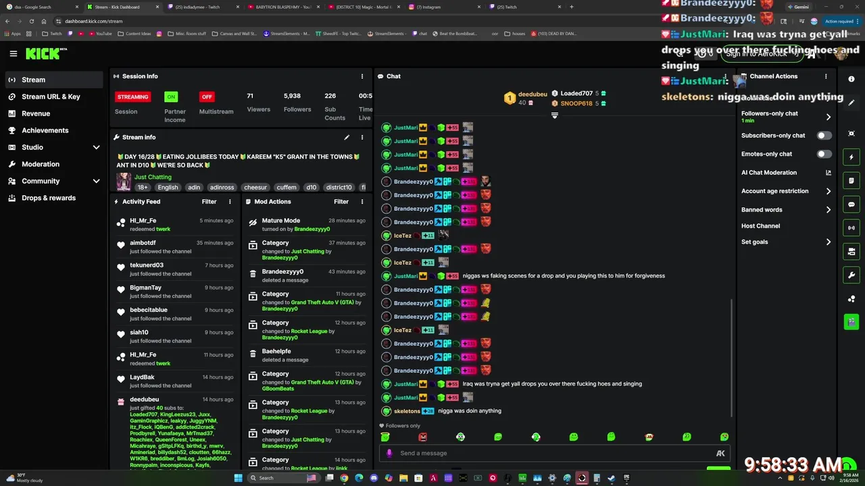Click the wrench icon in right sidebar
Screen dimensions: 865x486
coord(851,275)
